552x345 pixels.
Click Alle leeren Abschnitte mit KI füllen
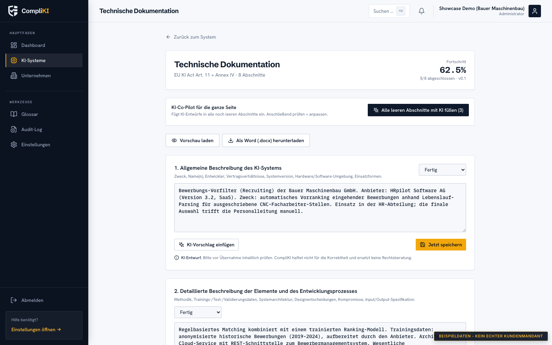click(x=418, y=110)
